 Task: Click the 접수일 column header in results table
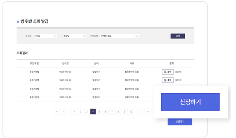click(x=65, y=63)
